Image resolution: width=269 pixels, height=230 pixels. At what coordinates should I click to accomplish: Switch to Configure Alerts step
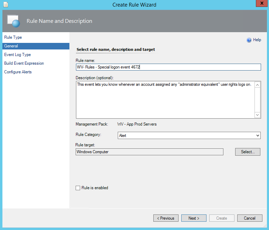coord(18,72)
